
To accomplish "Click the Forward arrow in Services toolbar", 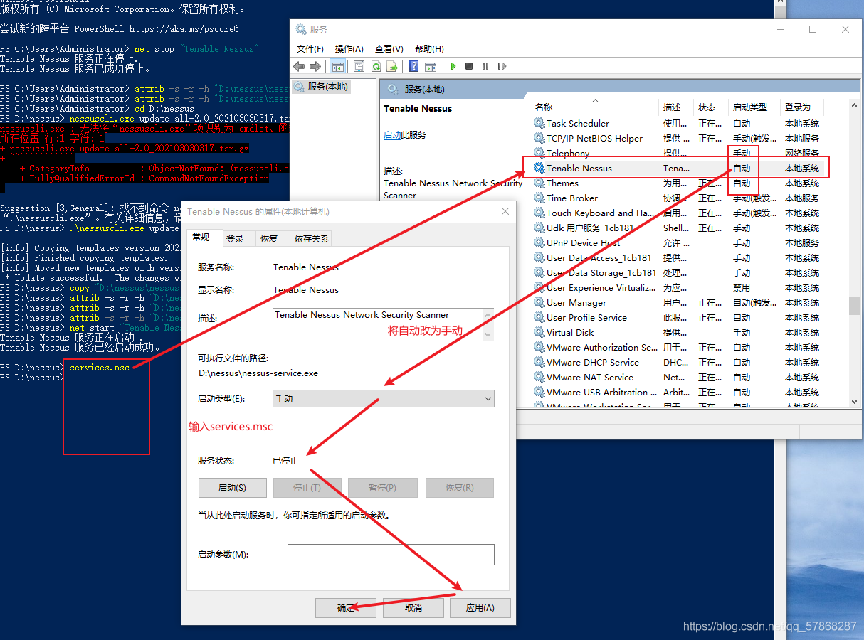I will pyautogui.click(x=315, y=66).
